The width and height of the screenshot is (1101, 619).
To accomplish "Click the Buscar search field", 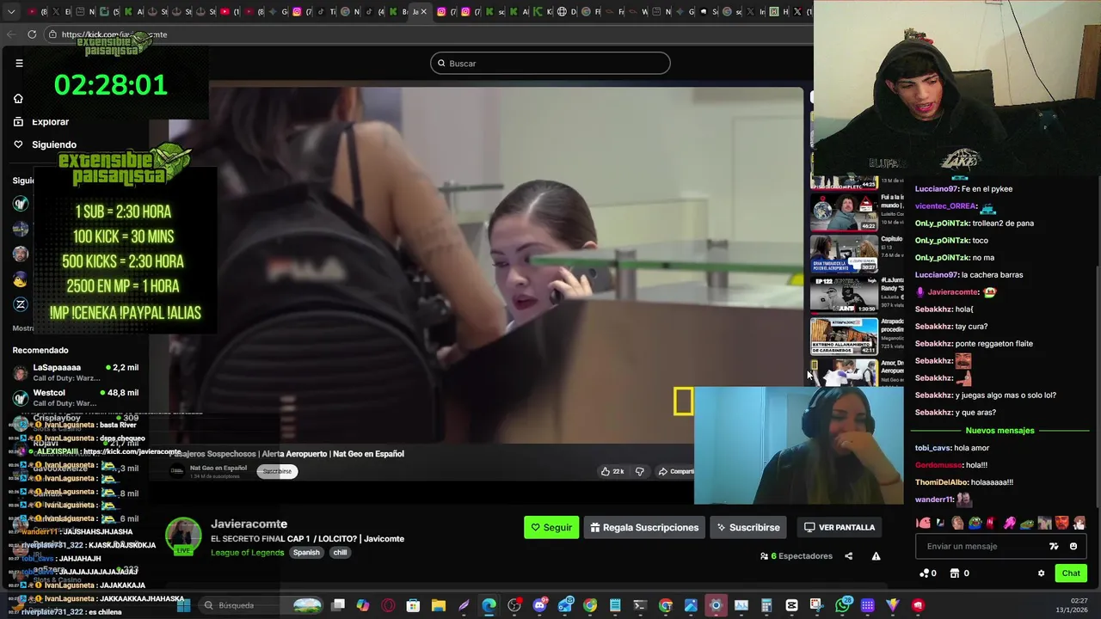I will click(x=550, y=63).
